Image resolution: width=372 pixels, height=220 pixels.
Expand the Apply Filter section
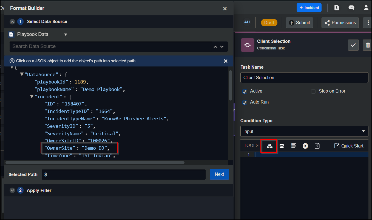coord(12,190)
